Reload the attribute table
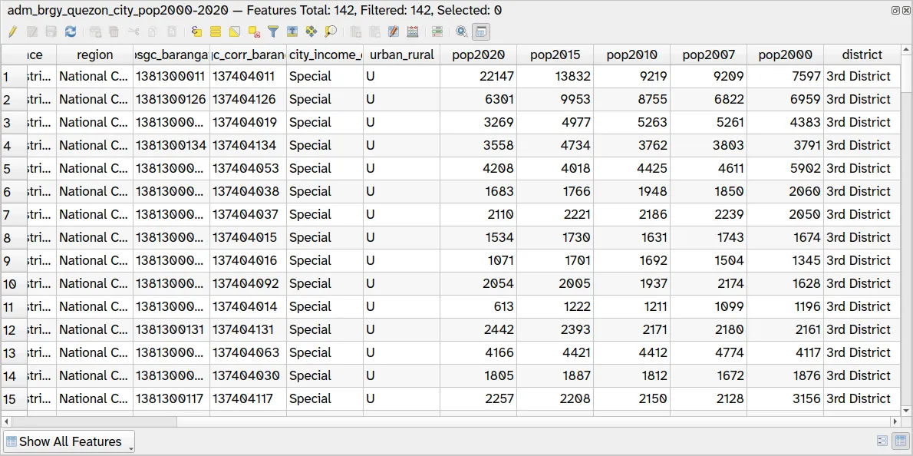Viewport: 913px width, 456px height. coord(70,31)
